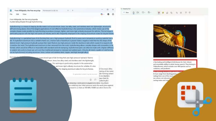Choose the image Crop tool
The height and width of the screenshot is (121, 216).
[177, 13]
